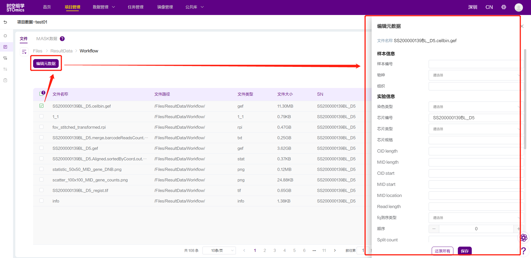Click the large question mark help icon
Image resolution: width=531 pixels, height=258 pixels.
(x=523, y=251)
